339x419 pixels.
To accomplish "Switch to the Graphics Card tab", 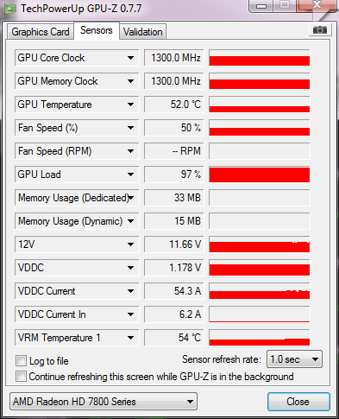I will [41, 32].
